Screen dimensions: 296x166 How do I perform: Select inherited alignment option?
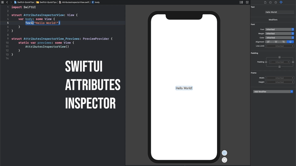(x=290, y=42)
